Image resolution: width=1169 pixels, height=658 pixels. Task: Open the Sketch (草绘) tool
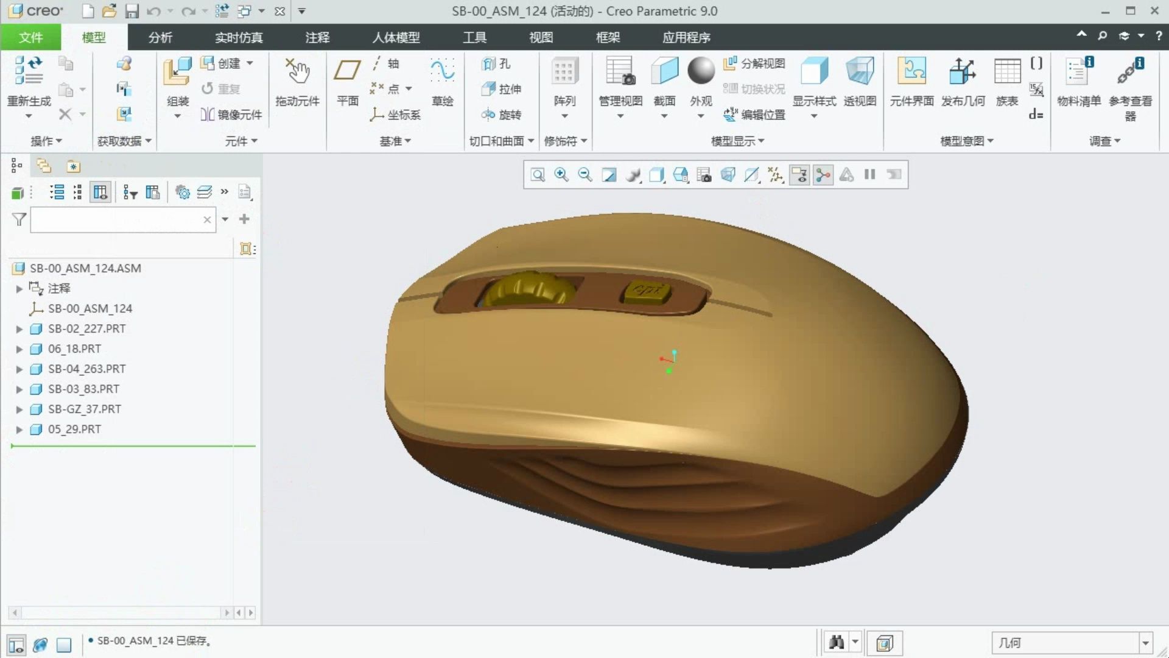point(442,73)
